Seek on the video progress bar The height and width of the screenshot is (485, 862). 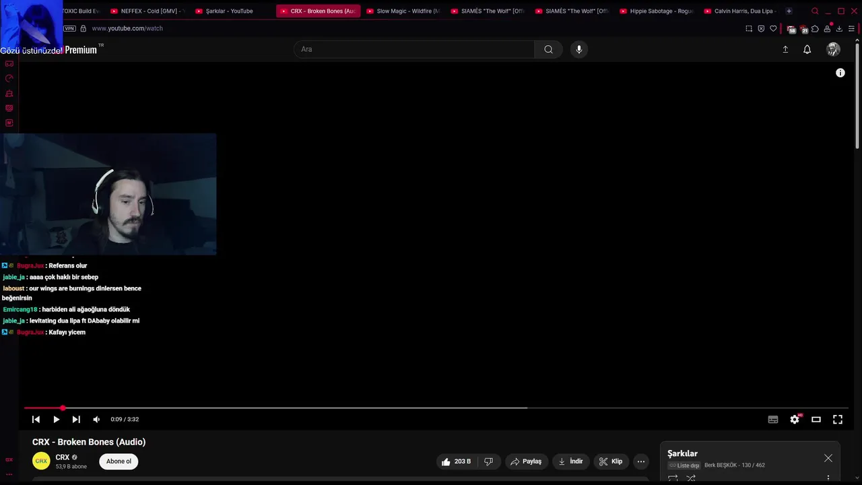[436, 408]
